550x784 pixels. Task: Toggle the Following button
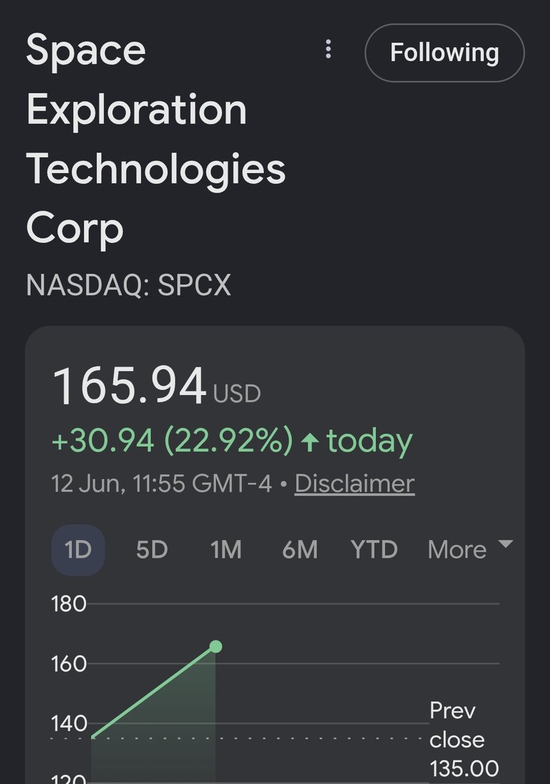[x=445, y=53]
